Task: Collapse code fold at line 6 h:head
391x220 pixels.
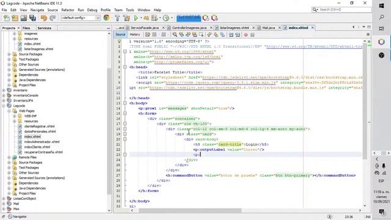Action: pyautogui.click(x=125, y=67)
